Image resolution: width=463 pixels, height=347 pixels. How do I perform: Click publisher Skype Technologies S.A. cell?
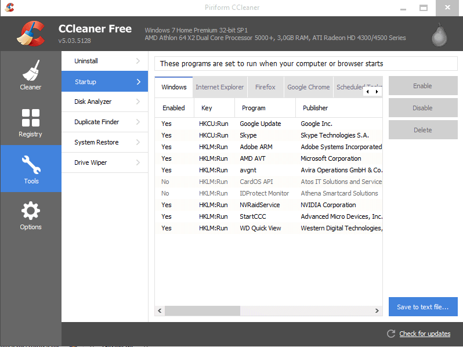coord(335,135)
